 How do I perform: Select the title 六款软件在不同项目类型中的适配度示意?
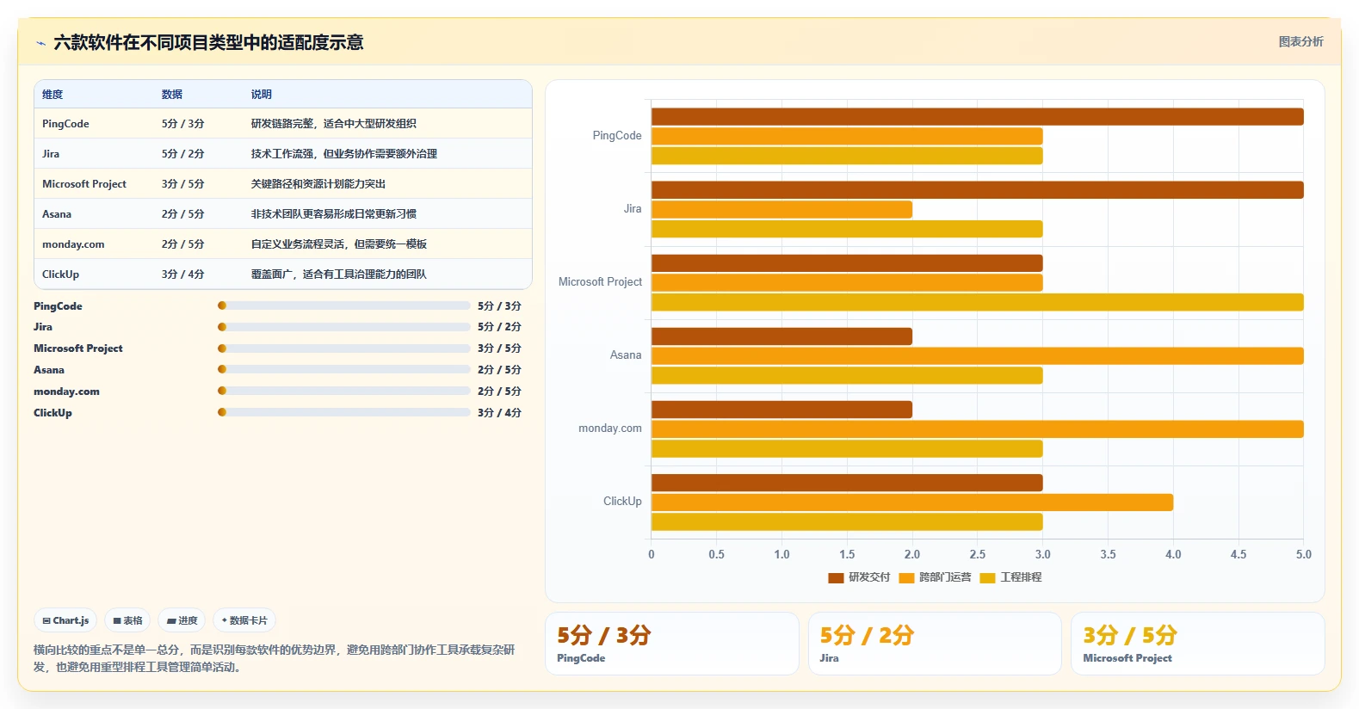[x=208, y=43]
